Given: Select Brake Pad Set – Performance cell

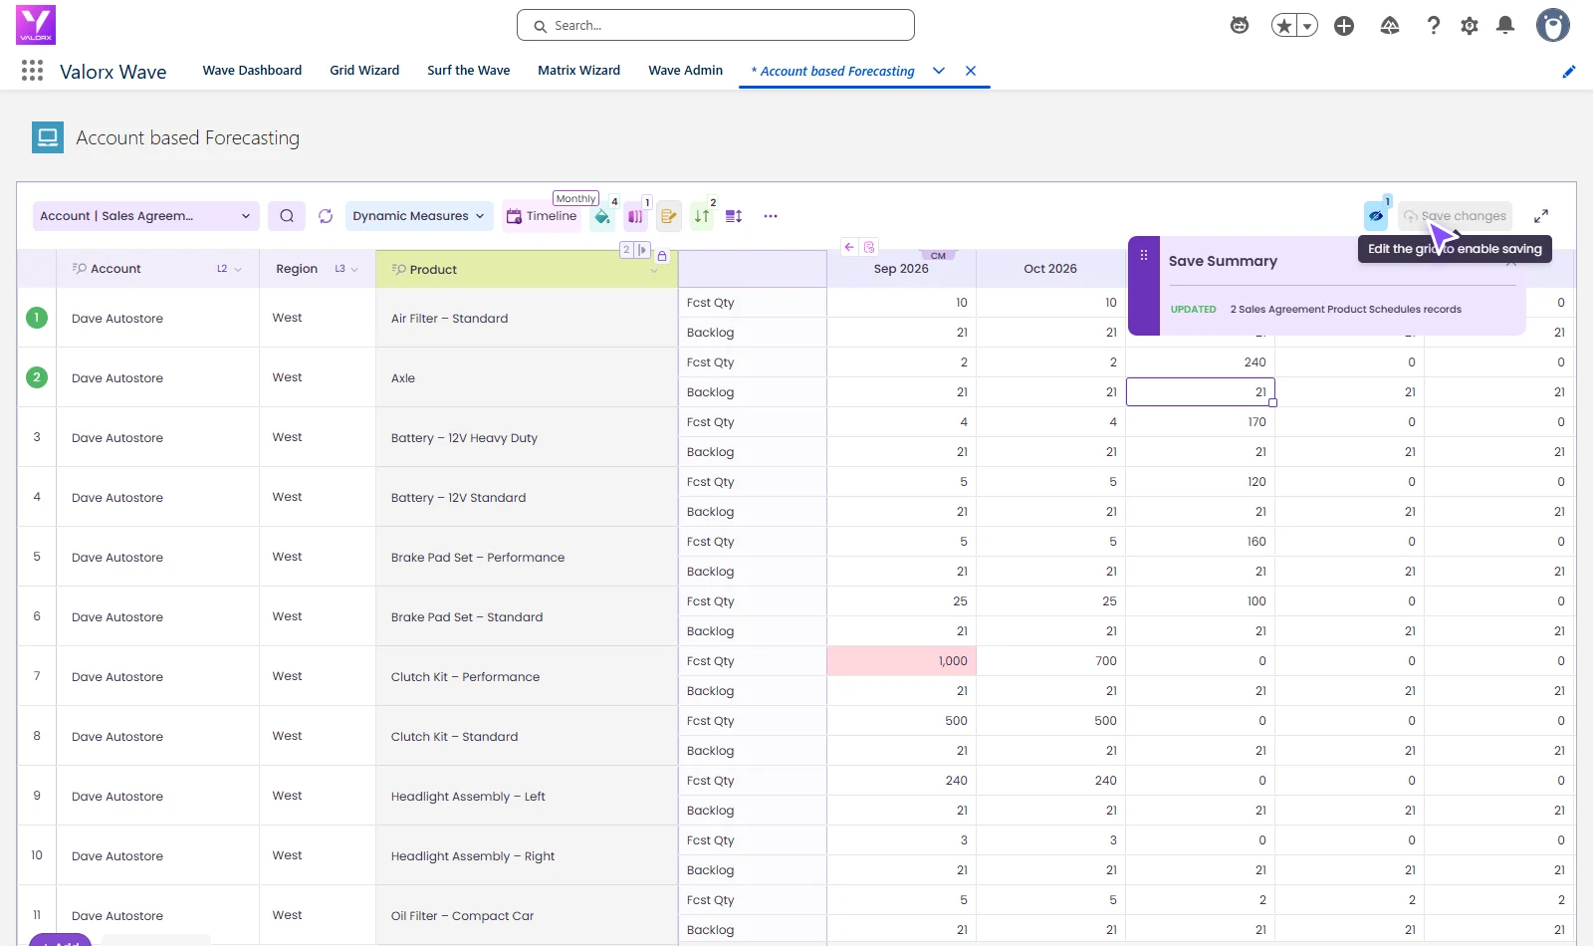Looking at the screenshot, I should (527, 557).
